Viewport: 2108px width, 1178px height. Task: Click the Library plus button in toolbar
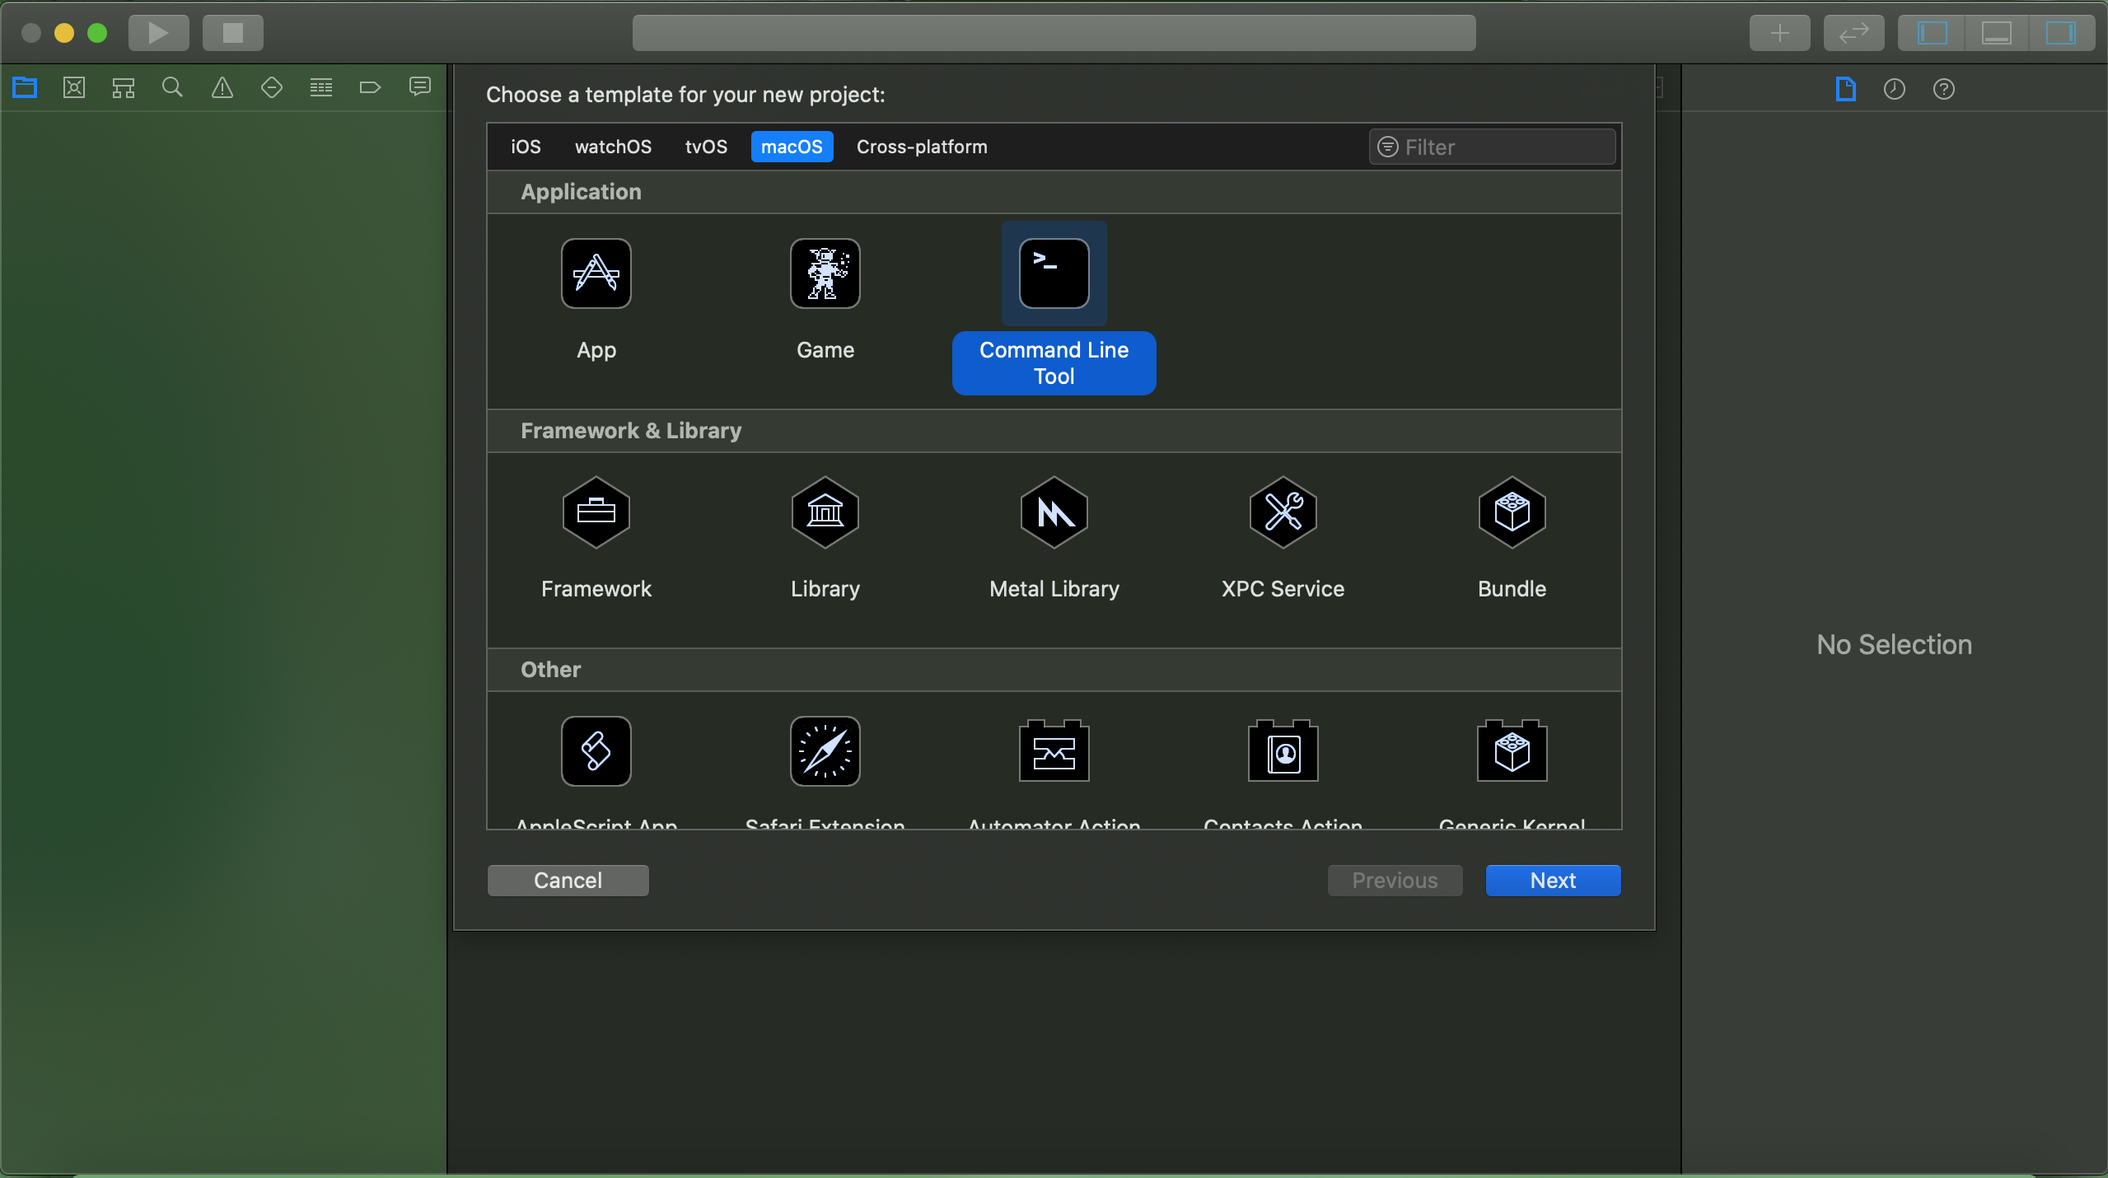(x=1780, y=33)
